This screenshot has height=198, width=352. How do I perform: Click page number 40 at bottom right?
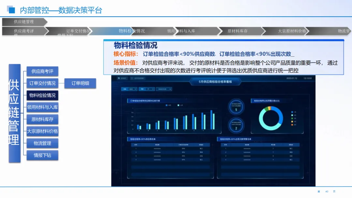click(327, 191)
